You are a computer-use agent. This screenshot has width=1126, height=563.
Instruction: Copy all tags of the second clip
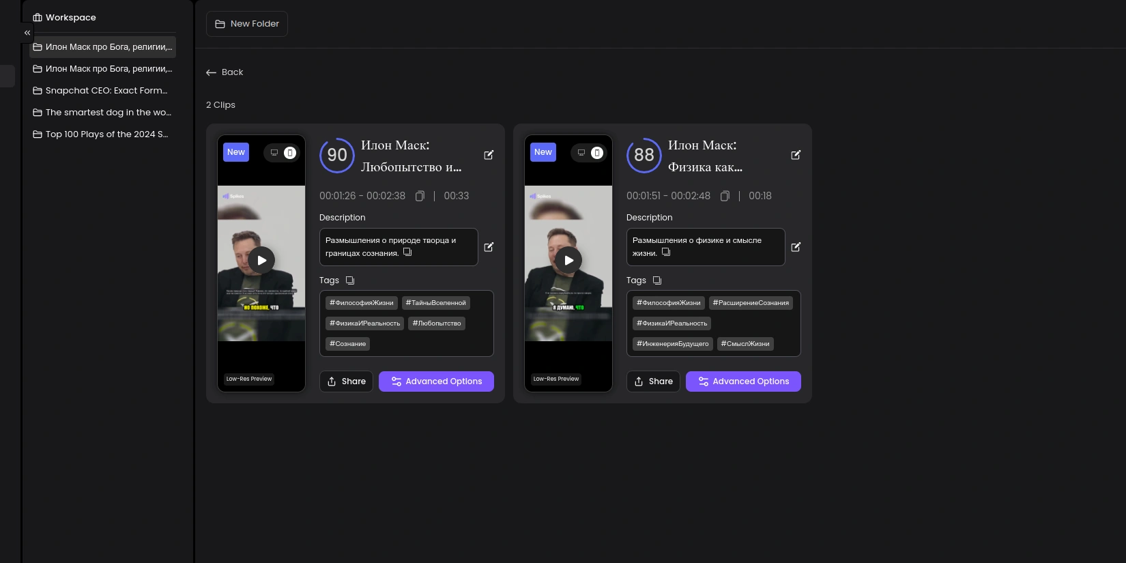[657, 280]
